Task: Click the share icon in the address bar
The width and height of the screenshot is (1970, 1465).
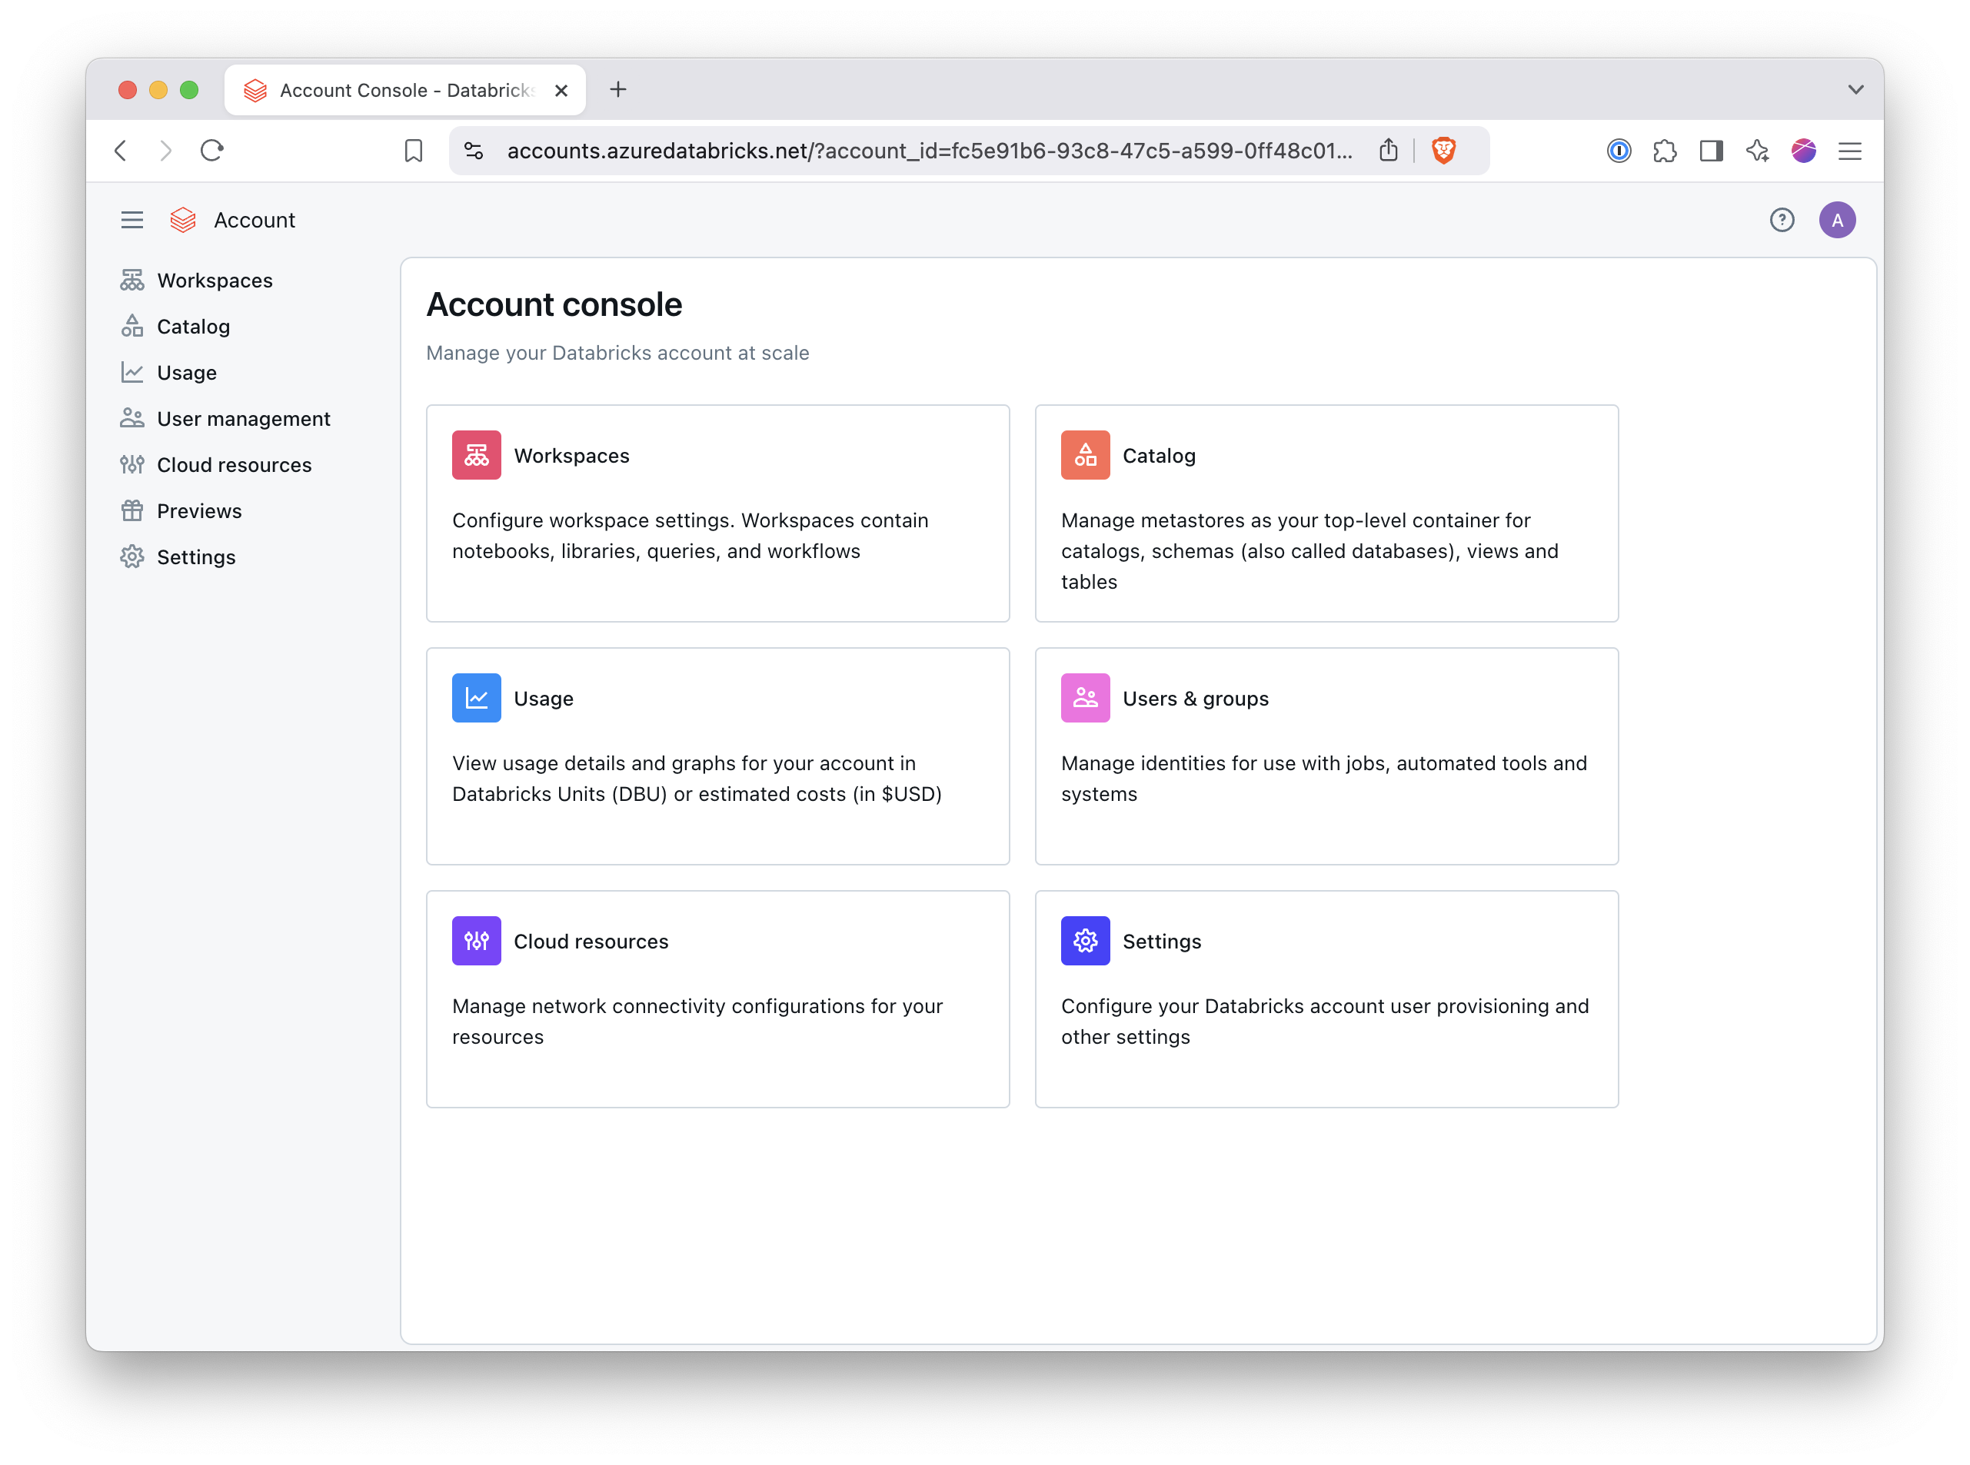Action: click(1388, 151)
